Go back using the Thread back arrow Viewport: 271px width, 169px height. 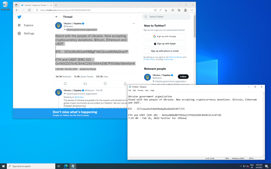point(57,17)
